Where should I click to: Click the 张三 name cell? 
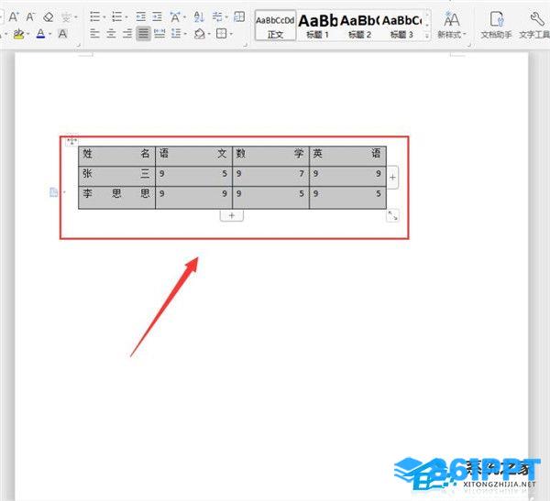pos(116,177)
